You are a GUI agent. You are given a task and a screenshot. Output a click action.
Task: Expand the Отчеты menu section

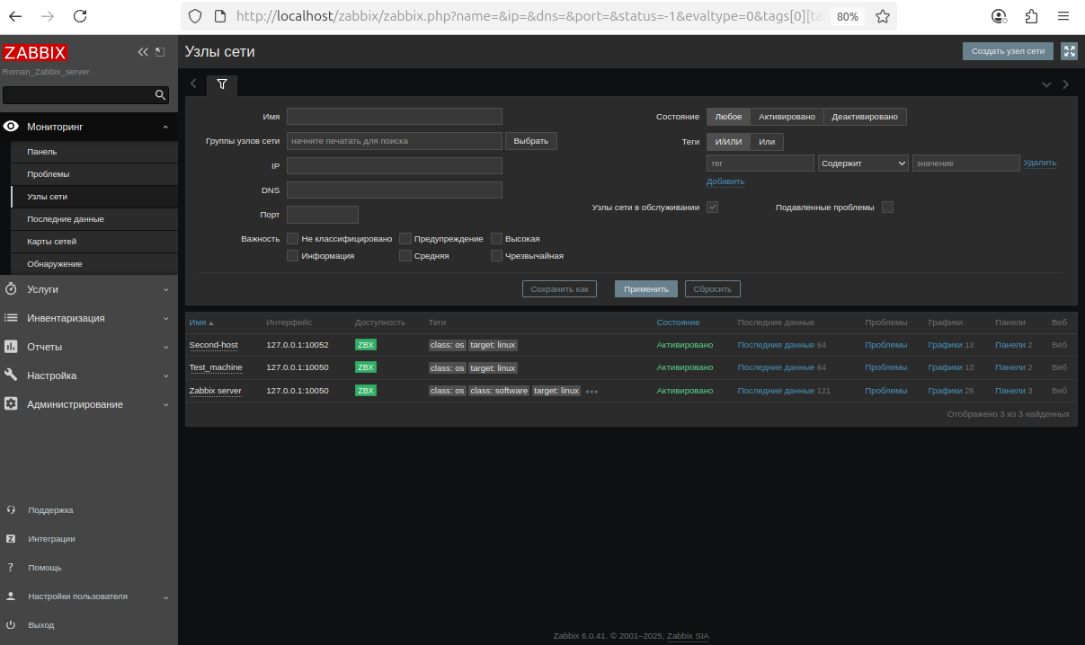point(165,347)
